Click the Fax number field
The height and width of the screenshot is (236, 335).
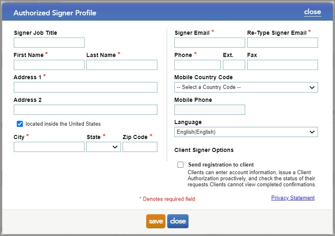coord(282,65)
